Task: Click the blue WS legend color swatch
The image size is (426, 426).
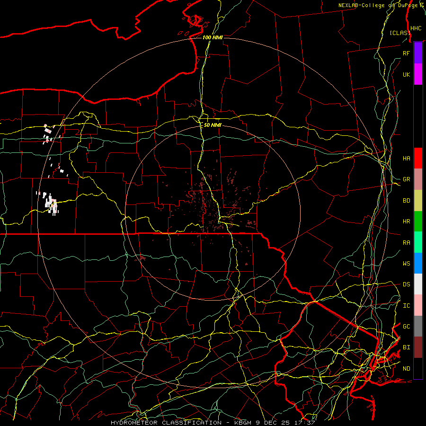Action: pyautogui.click(x=418, y=263)
